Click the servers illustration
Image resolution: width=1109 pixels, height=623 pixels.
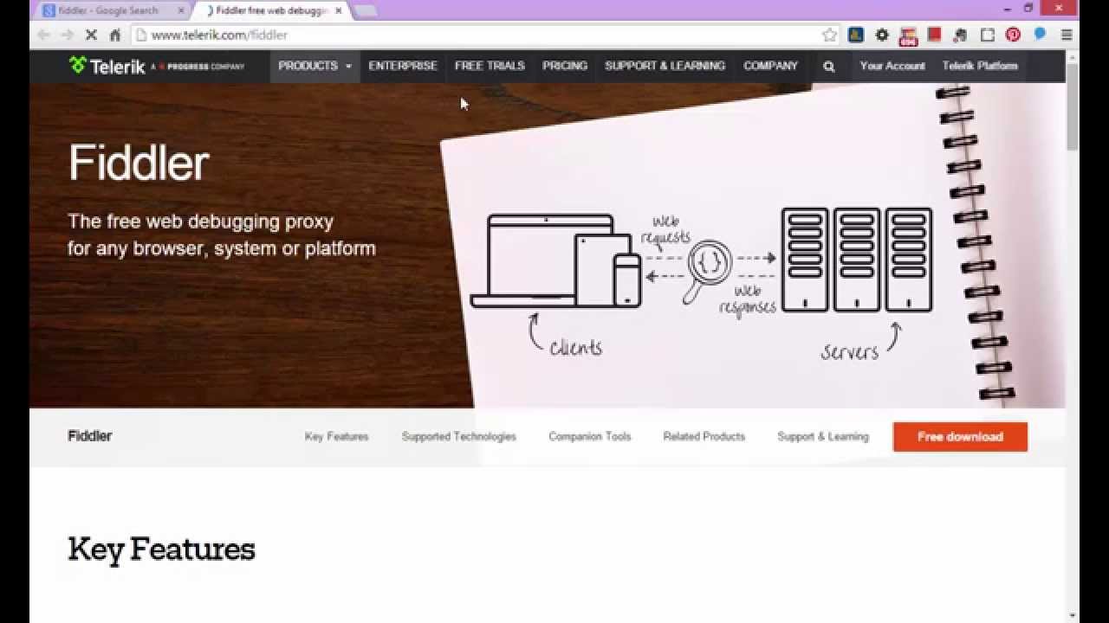pos(857,260)
